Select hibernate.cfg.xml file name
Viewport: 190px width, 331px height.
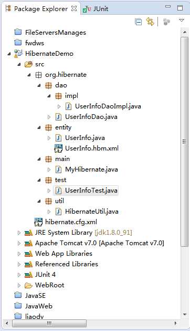[71, 222]
